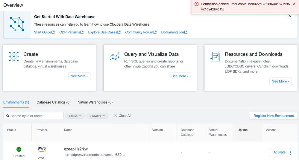Image resolution: width=299 pixels, height=160 pixels.
Task: Click the Resources and Downloads heading
Action: point(254,54)
